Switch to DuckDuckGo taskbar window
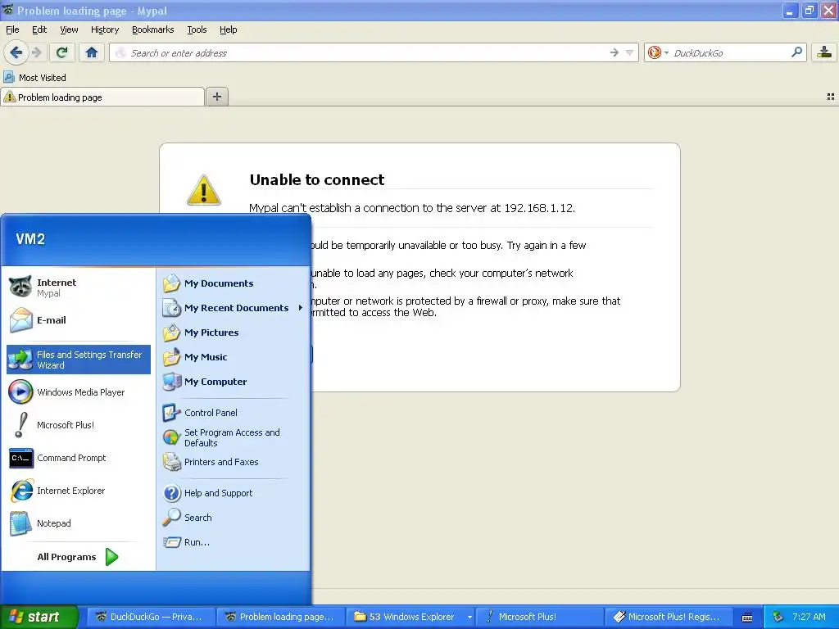Screen dimensions: 839x629 (151, 617)
